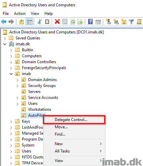
Task: Choose Move... from context menu
Action: point(74,127)
